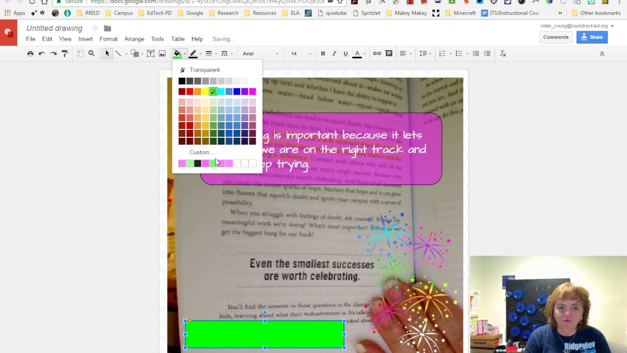
Task: Open the Arial font family dropdown
Action: (x=261, y=53)
